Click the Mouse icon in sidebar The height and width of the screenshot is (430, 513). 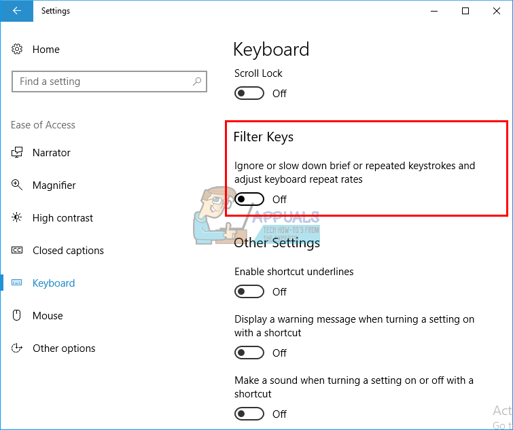pos(18,316)
